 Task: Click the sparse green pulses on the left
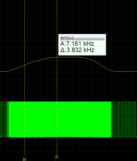tap(4, 119)
